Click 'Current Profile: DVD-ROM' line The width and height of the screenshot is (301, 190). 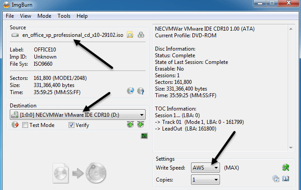tap(186, 36)
